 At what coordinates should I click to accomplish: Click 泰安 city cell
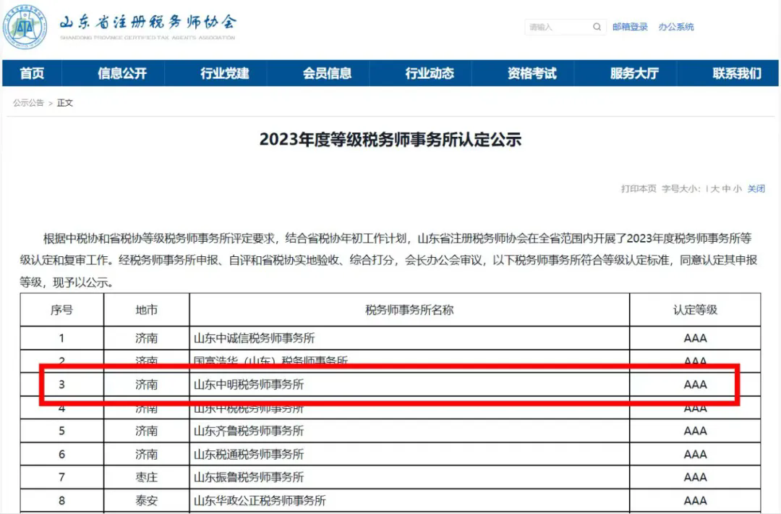(x=146, y=500)
